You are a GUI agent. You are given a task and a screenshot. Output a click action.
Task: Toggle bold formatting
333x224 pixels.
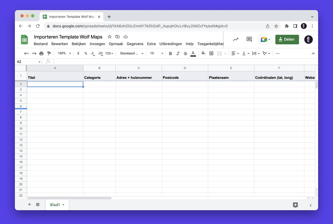tap(170, 53)
